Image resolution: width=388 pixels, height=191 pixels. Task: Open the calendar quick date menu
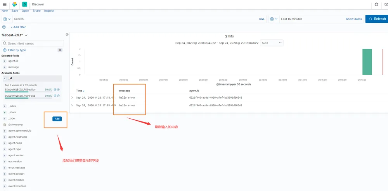click(274, 19)
